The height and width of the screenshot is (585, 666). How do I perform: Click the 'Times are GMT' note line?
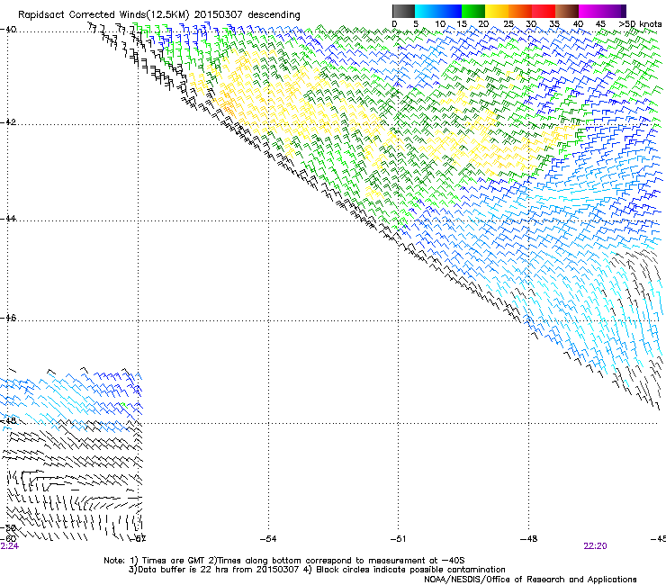(x=284, y=561)
